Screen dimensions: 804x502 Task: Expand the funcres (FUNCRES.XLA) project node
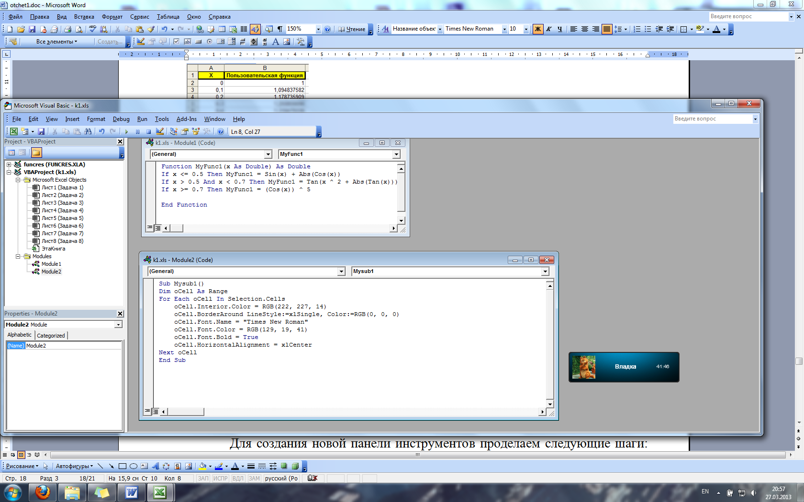(x=9, y=164)
